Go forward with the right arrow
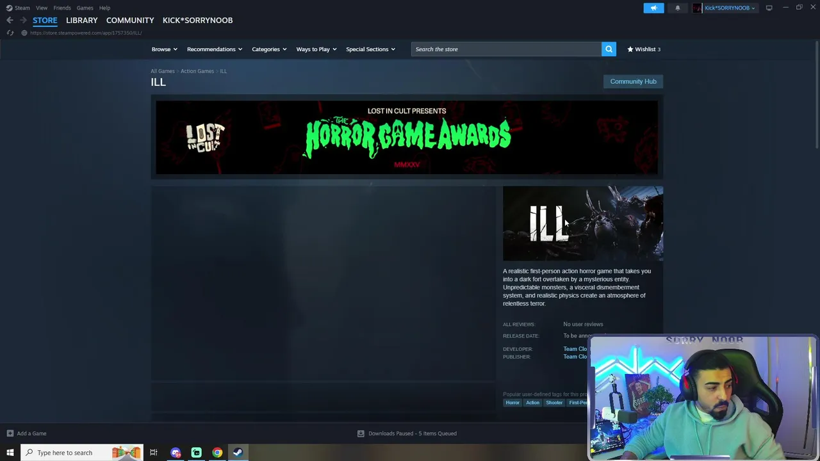Viewport: 820px width, 461px height. 23,20
